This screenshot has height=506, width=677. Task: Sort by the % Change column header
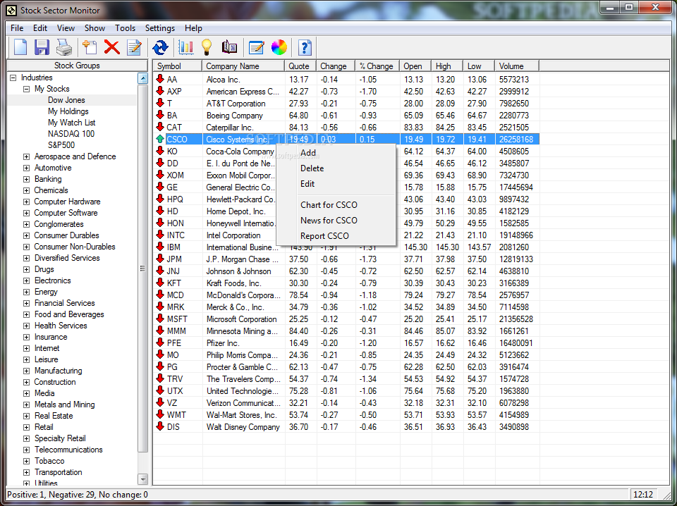click(x=377, y=66)
